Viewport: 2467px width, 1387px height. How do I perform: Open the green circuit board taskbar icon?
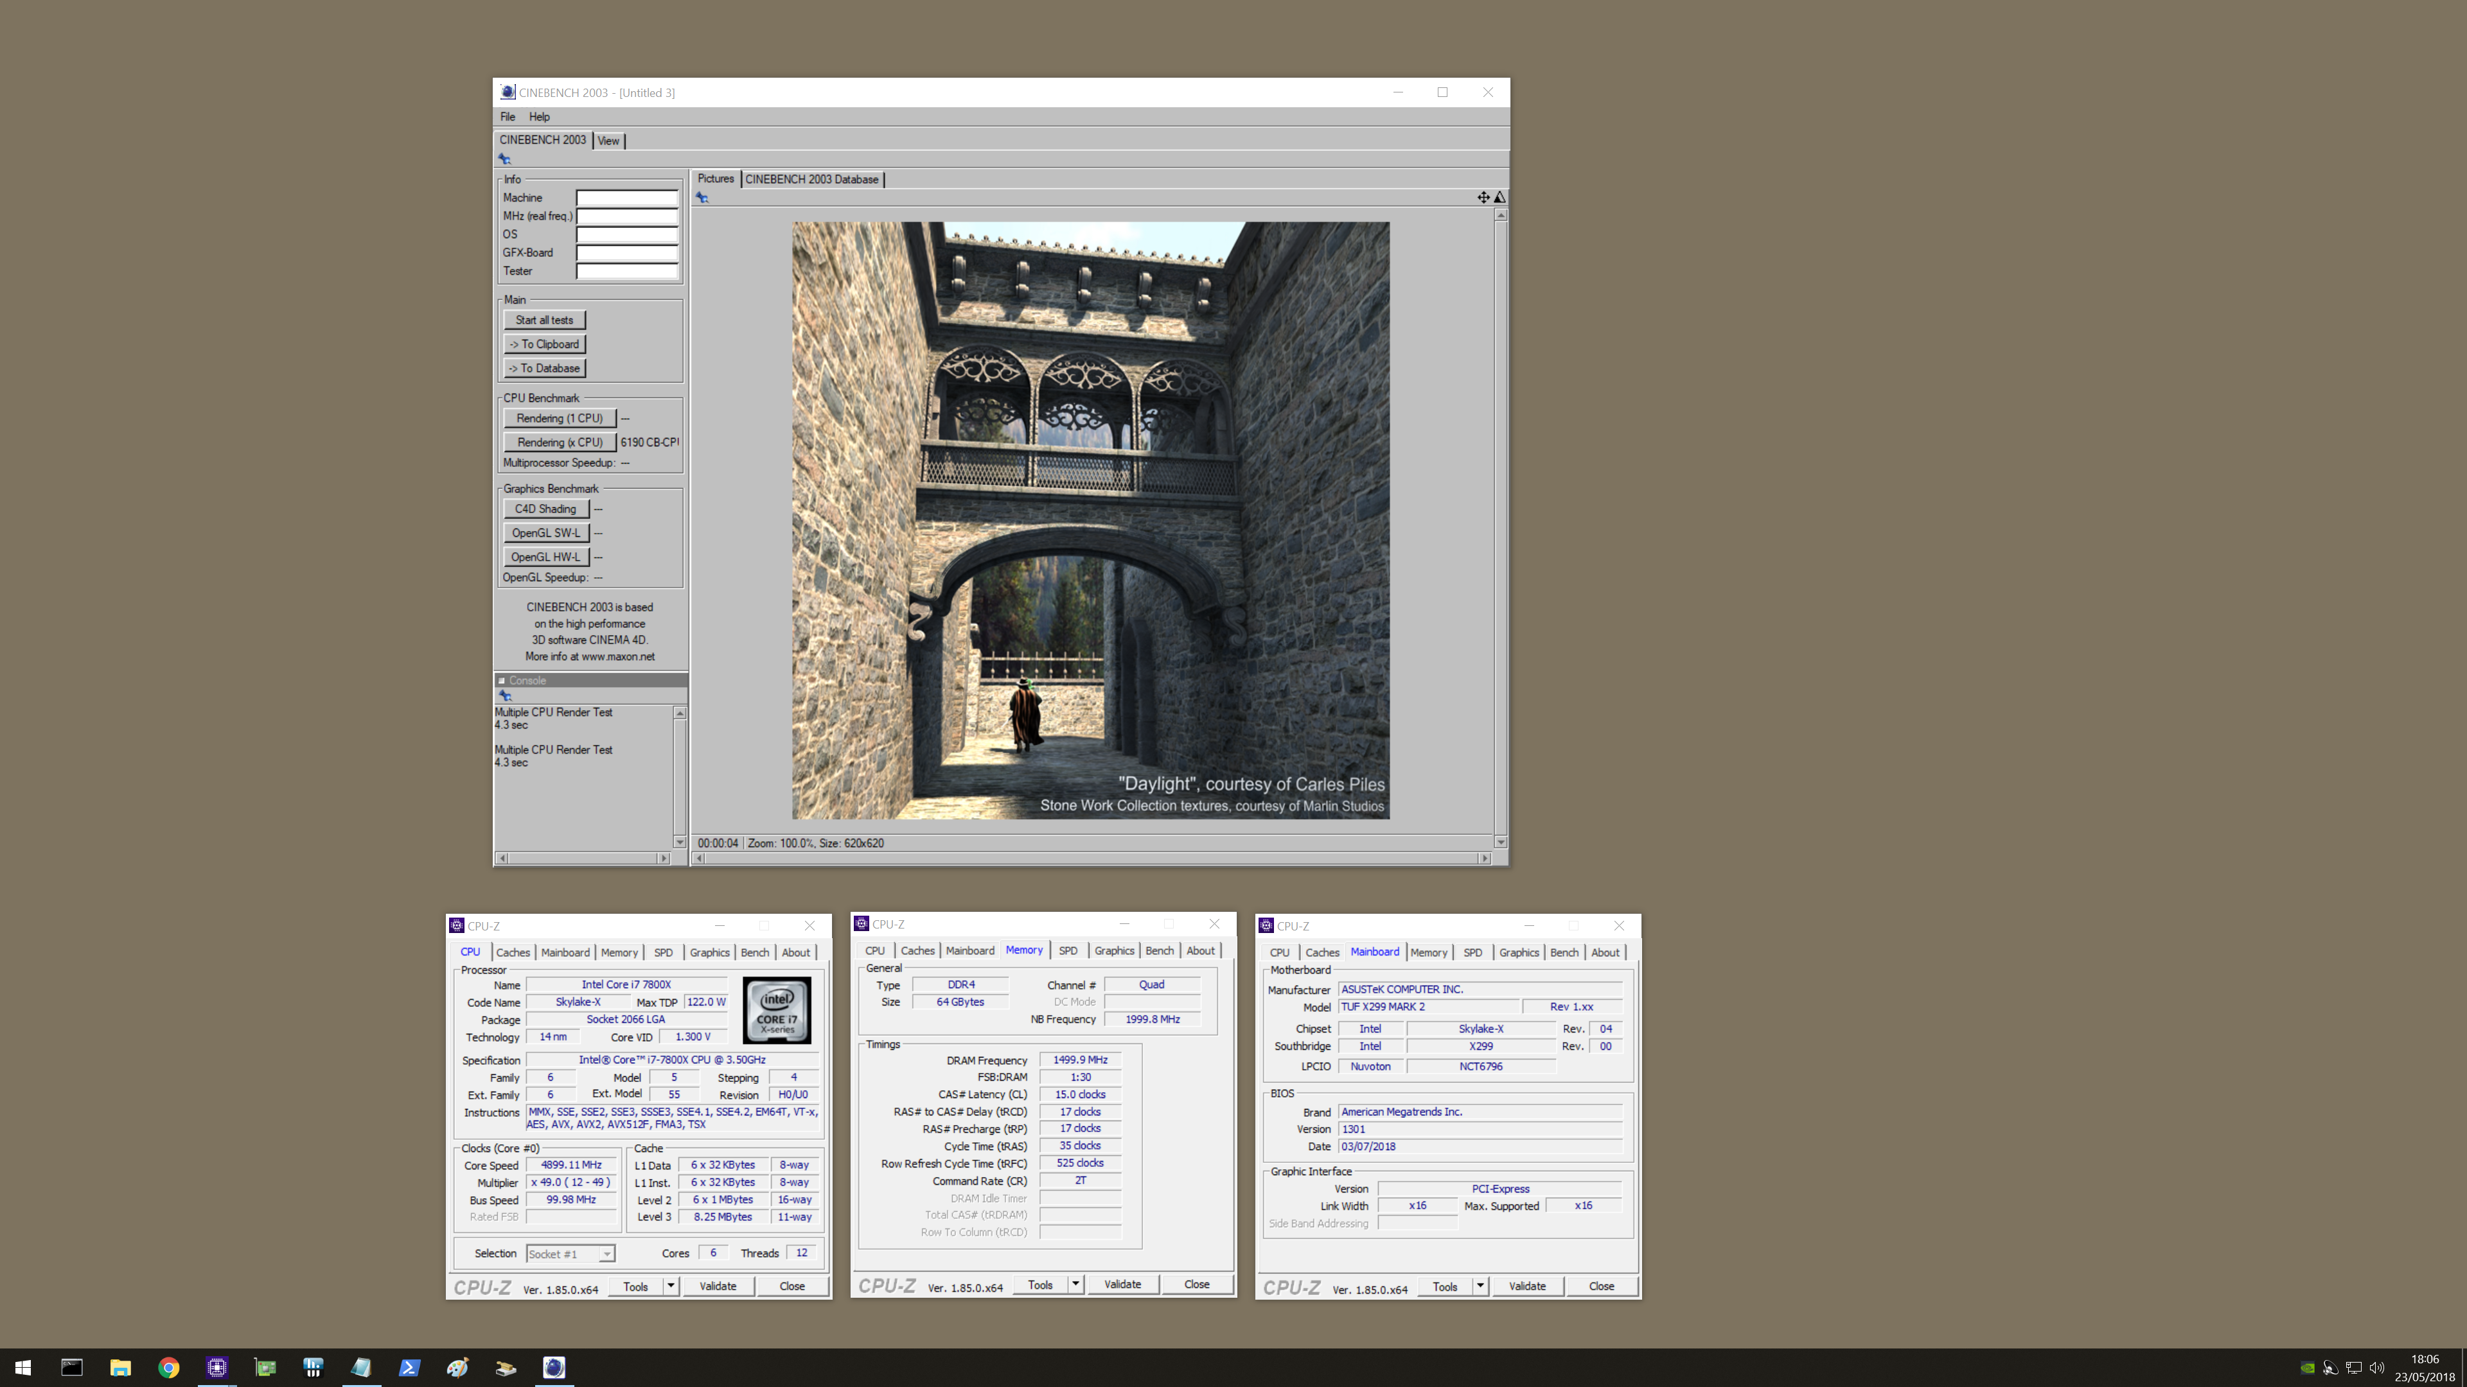(x=265, y=1367)
